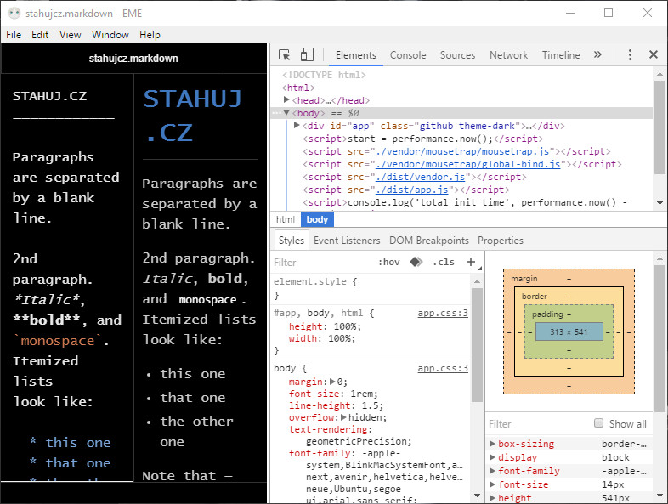Collapse the body element node
668x504 pixels.
tap(286, 112)
